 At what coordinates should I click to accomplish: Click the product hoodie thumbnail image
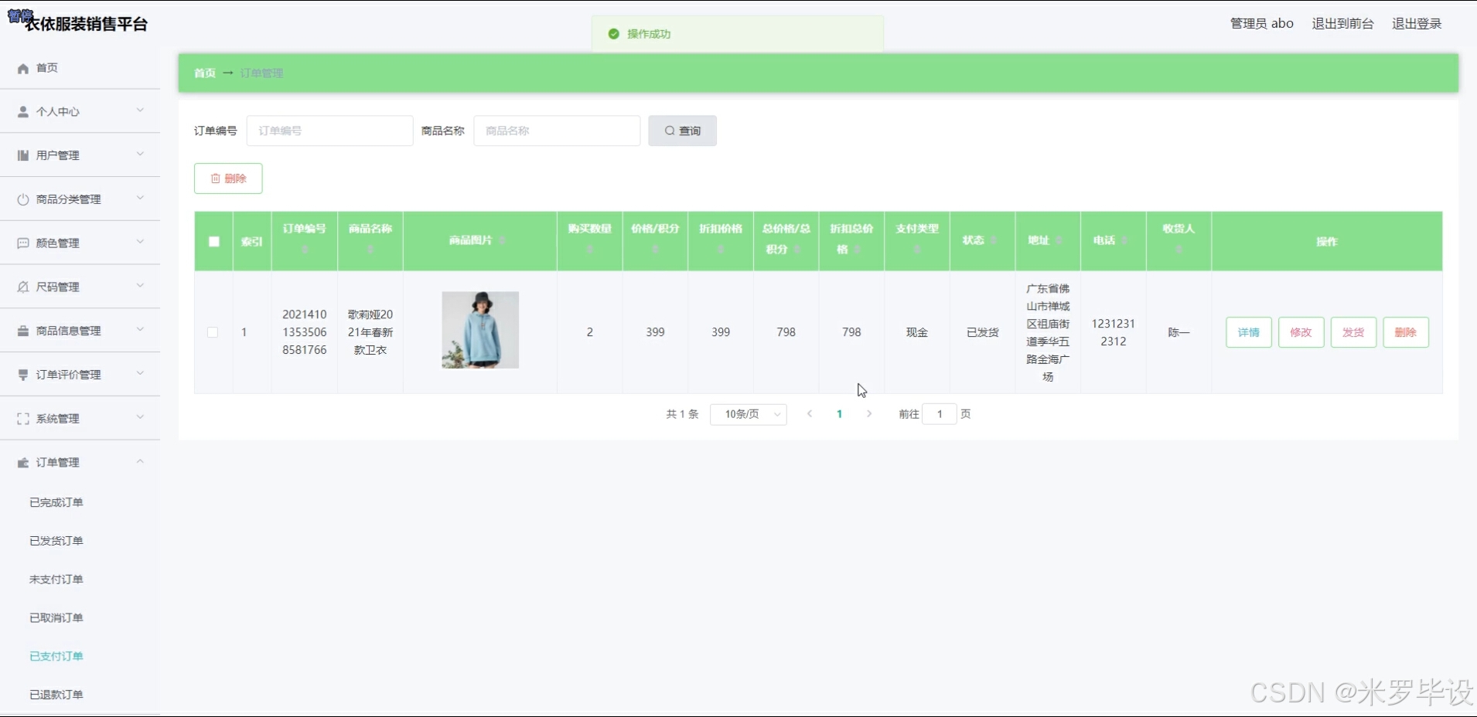point(479,330)
